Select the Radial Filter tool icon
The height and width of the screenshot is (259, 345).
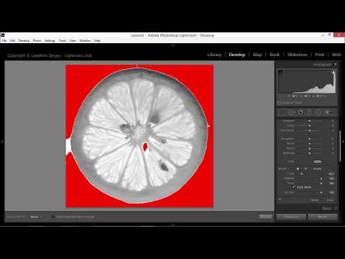coord(318,112)
